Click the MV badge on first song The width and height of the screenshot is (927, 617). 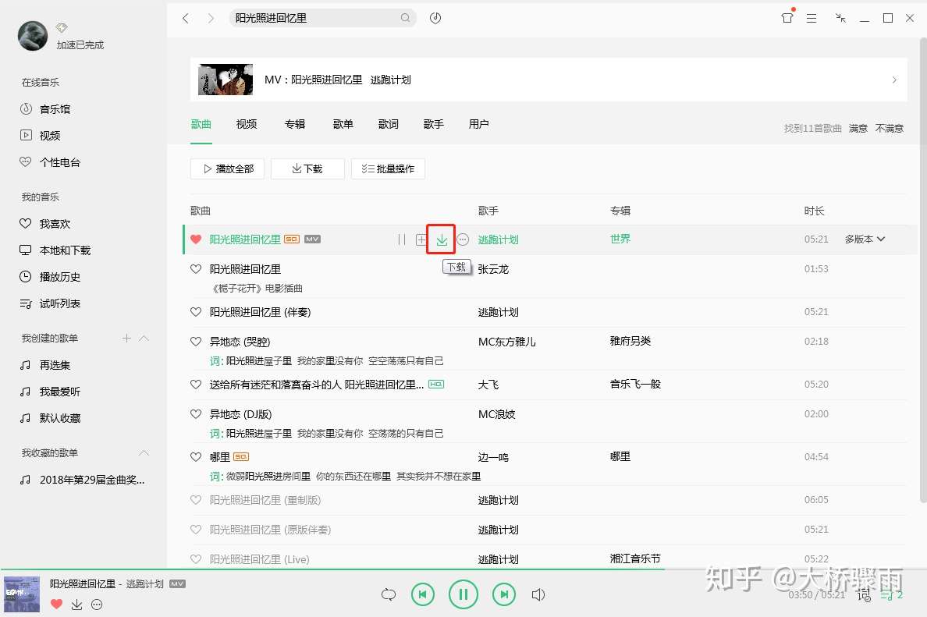pyautogui.click(x=312, y=239)
